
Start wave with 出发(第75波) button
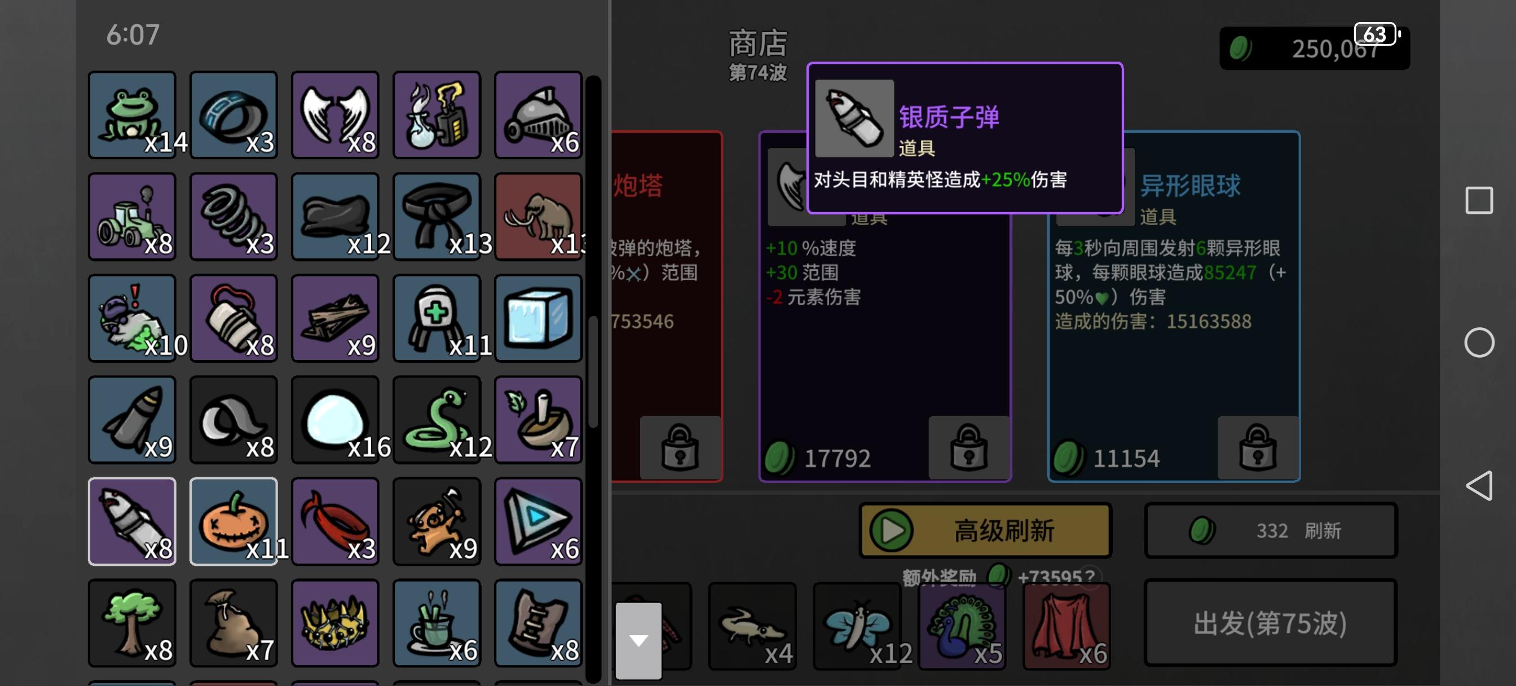click(1271, 623)
